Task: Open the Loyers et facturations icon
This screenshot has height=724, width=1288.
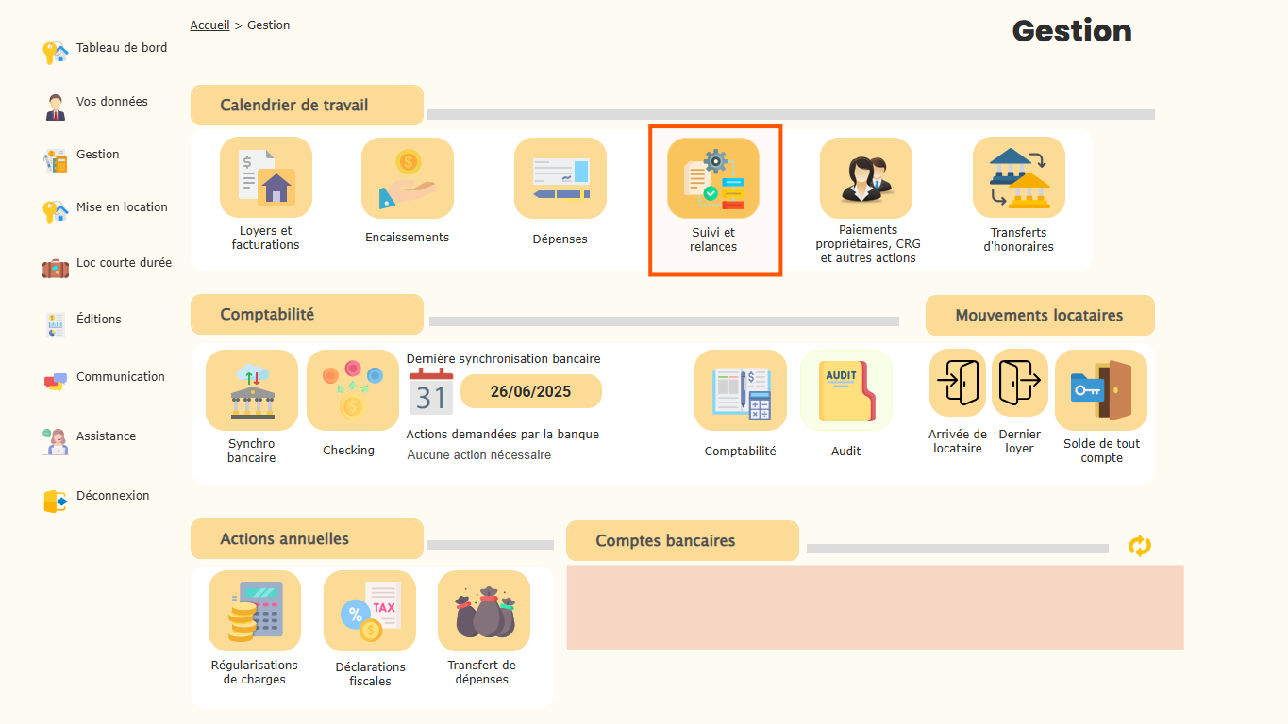Action: tap(265, 178)
